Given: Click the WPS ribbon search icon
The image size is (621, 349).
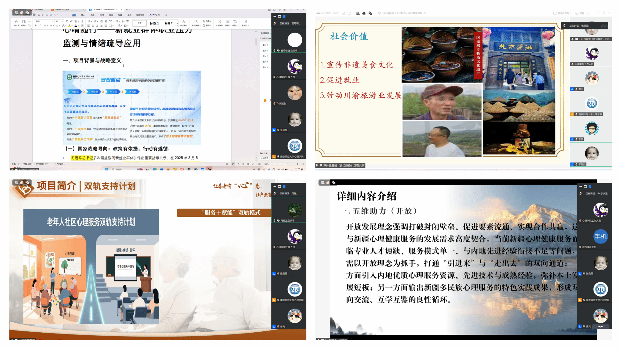Looking at the screenshot, I should click(x=166, y=15).
